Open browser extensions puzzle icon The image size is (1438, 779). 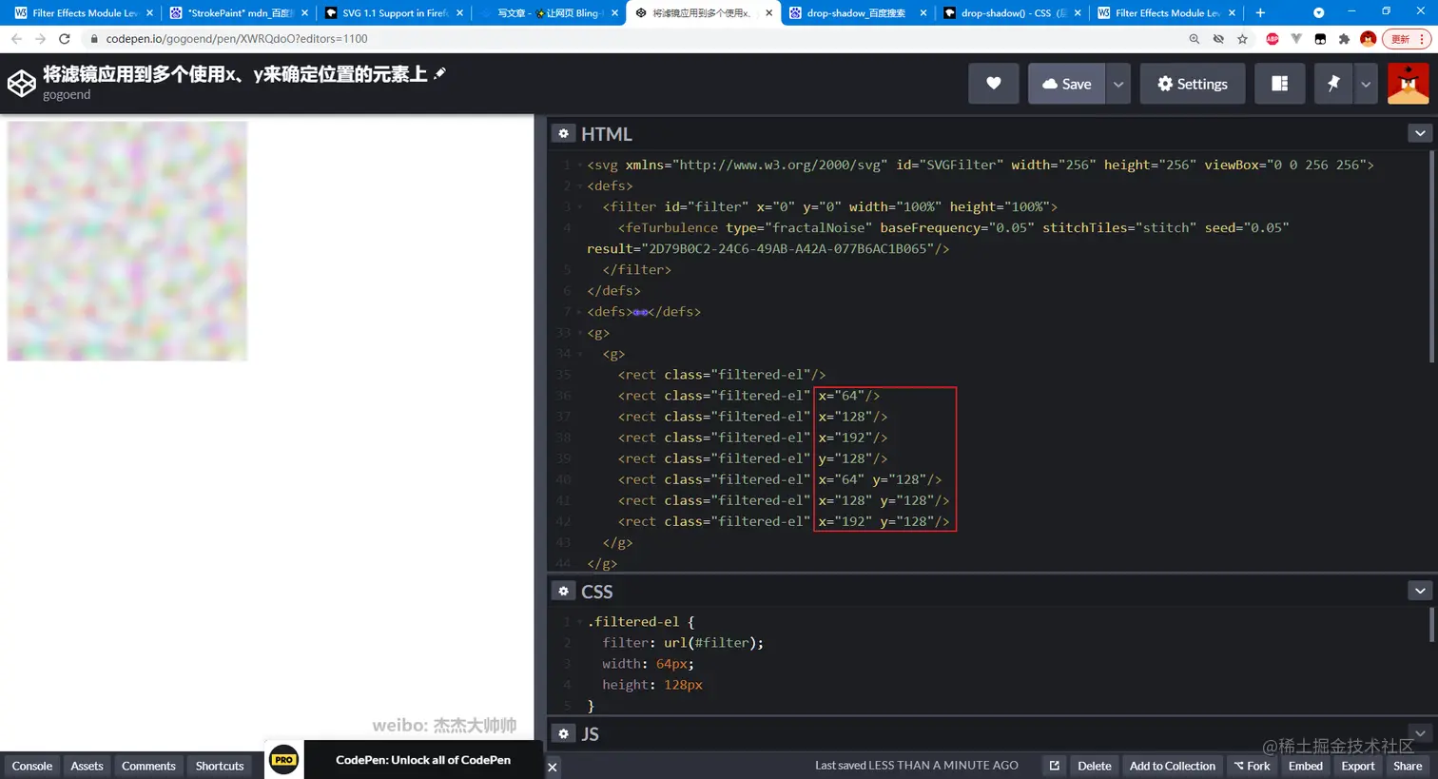[1344, 39]
